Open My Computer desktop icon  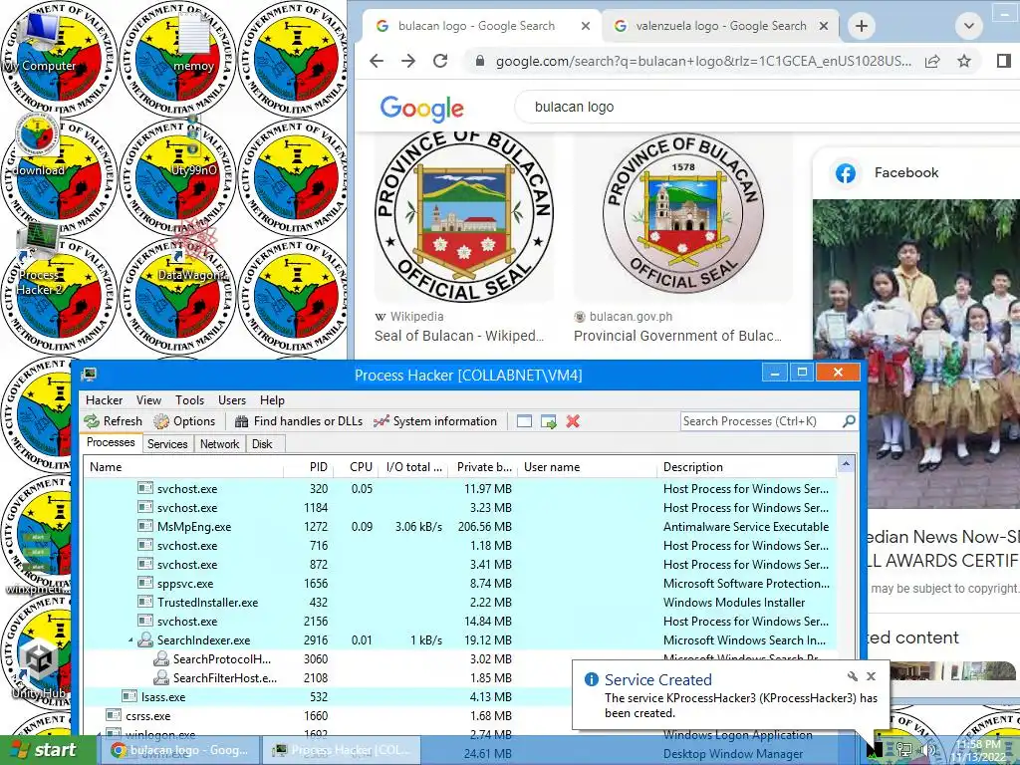coord(39,42)
